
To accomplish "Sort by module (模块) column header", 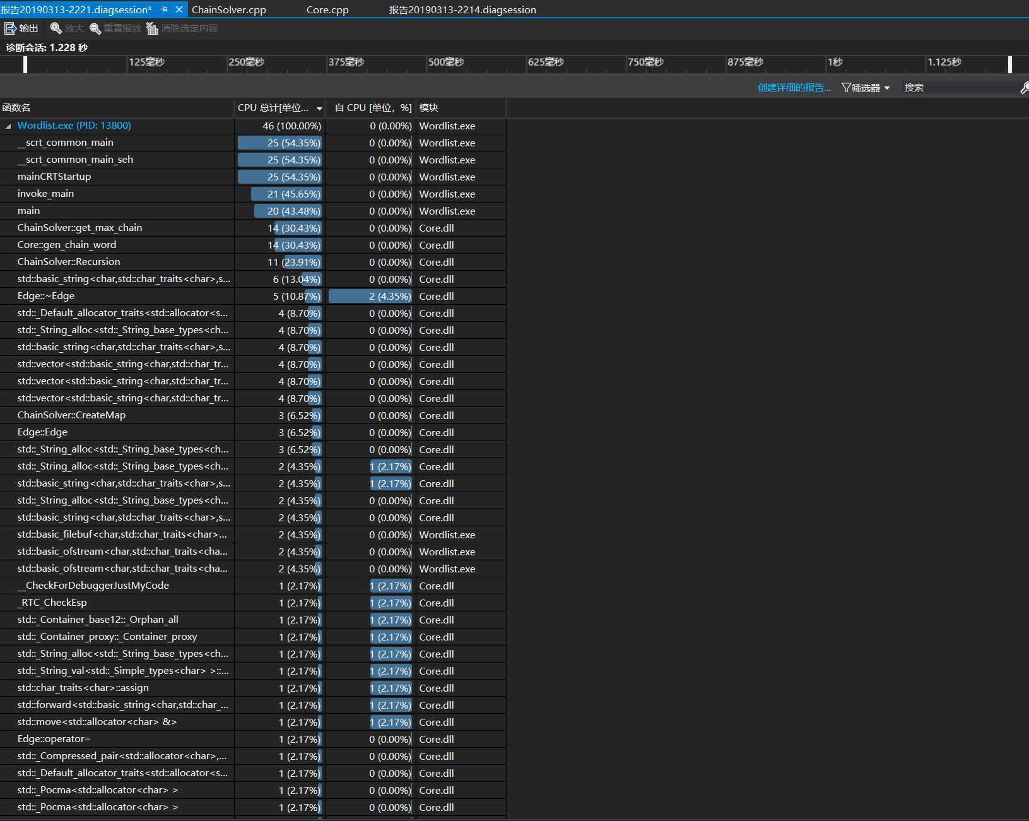I will tap(461, 108).
